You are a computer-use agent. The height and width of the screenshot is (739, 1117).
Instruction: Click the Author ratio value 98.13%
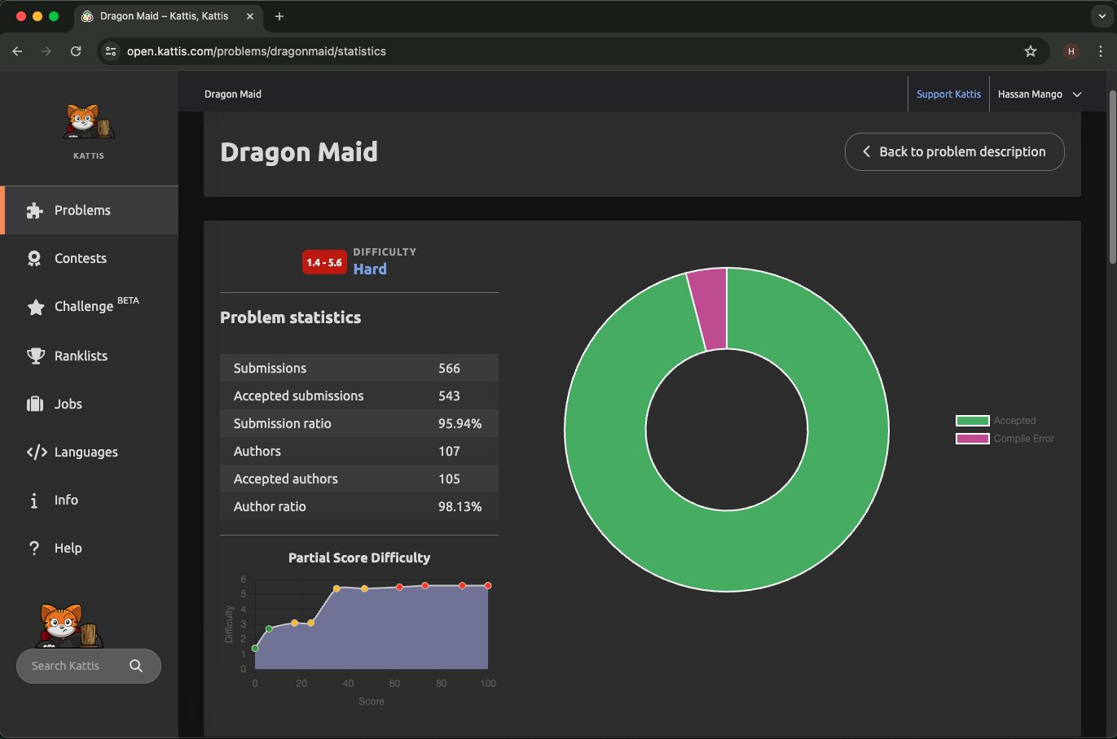[x=460, y=507]
